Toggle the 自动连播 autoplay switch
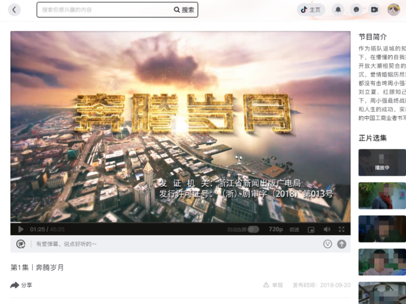The width and height of the screenshot is (406, 304). (253, 229)
